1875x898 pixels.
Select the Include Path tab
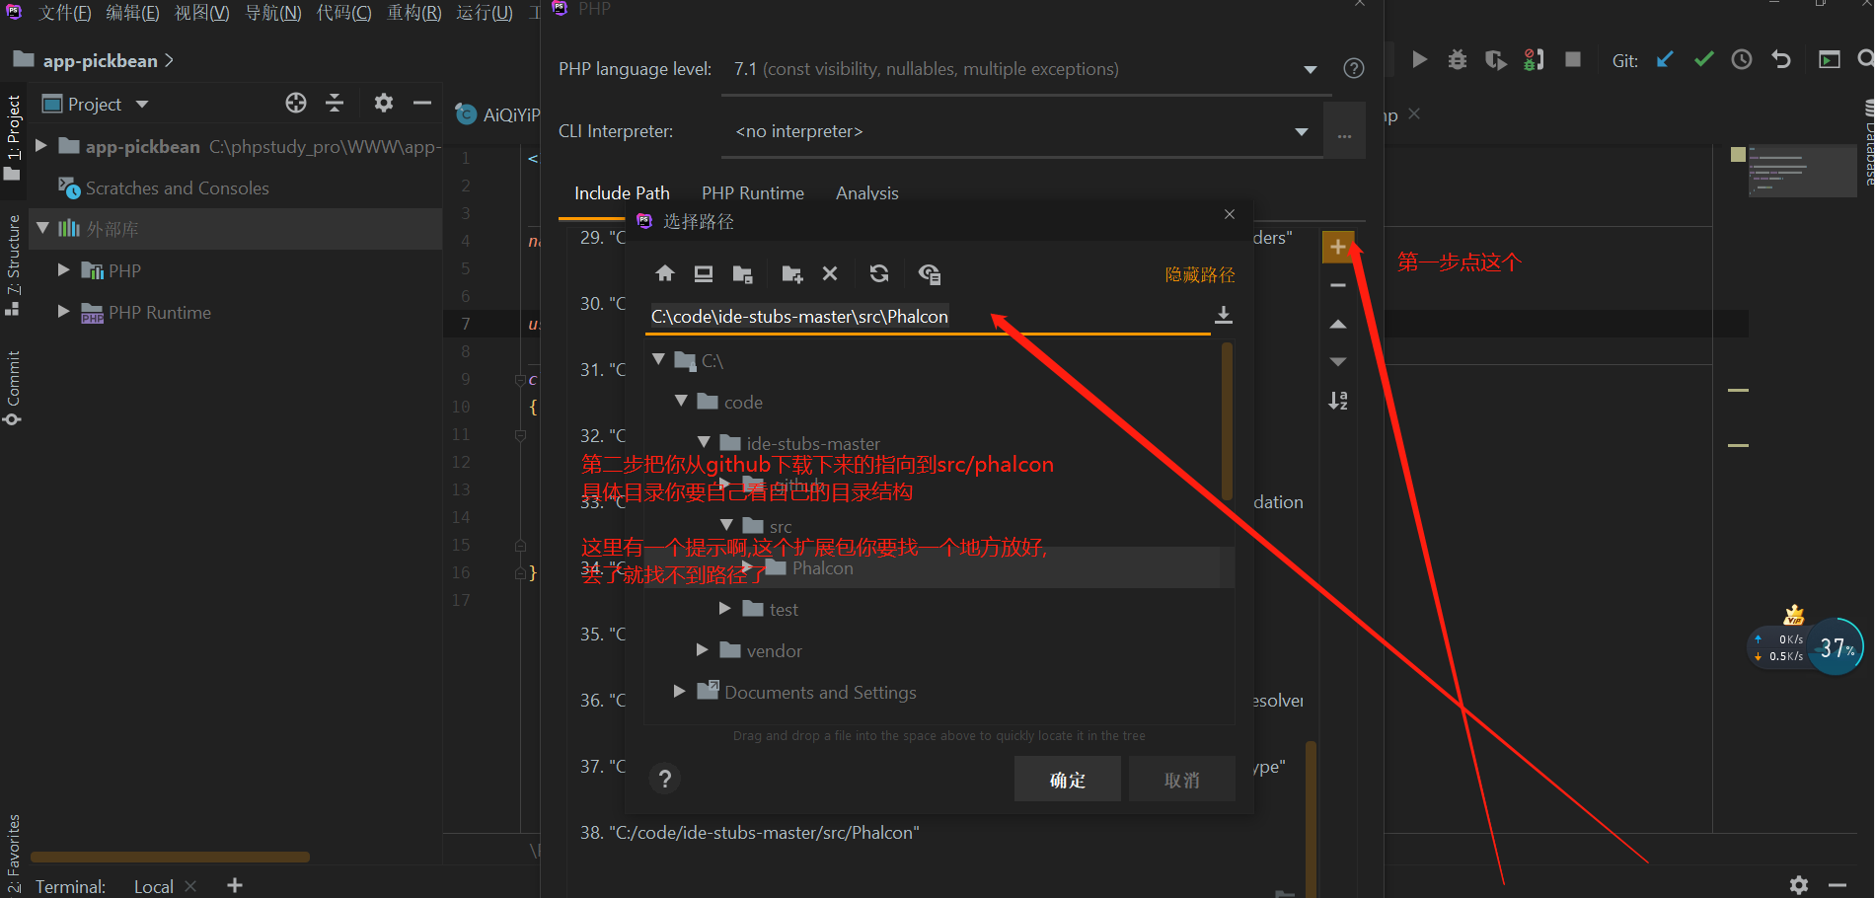click(x=622, y=193)
